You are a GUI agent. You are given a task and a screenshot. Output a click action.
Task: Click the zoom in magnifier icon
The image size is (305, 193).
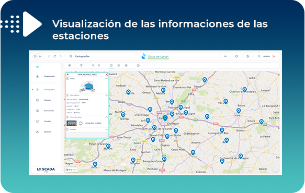pos(99,66)
